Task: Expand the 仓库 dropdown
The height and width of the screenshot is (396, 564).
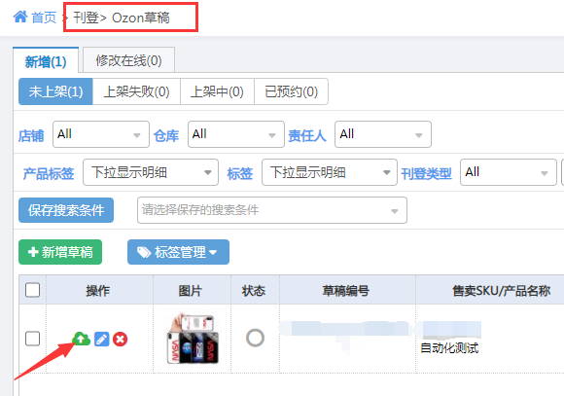Action: click(236, 134)
